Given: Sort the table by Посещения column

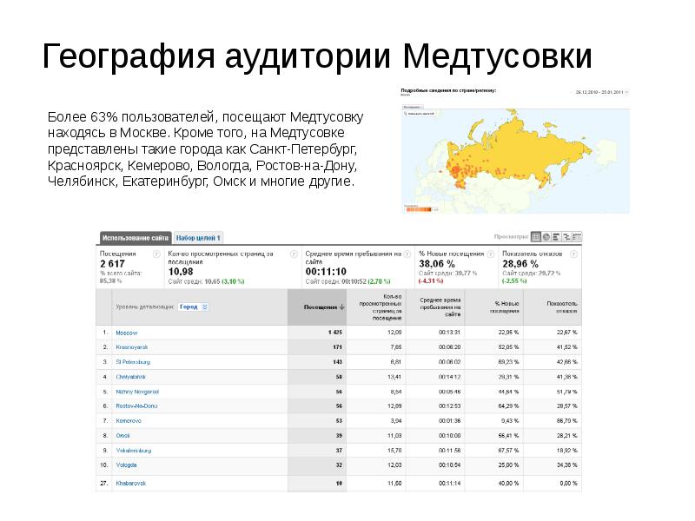Looking at the screenshot, I should pyautogui.click(x=323, y=306).
